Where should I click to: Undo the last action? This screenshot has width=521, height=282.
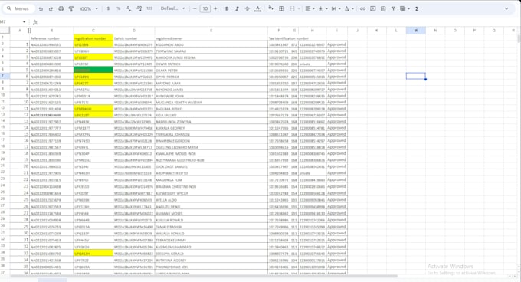pos(41,9)
